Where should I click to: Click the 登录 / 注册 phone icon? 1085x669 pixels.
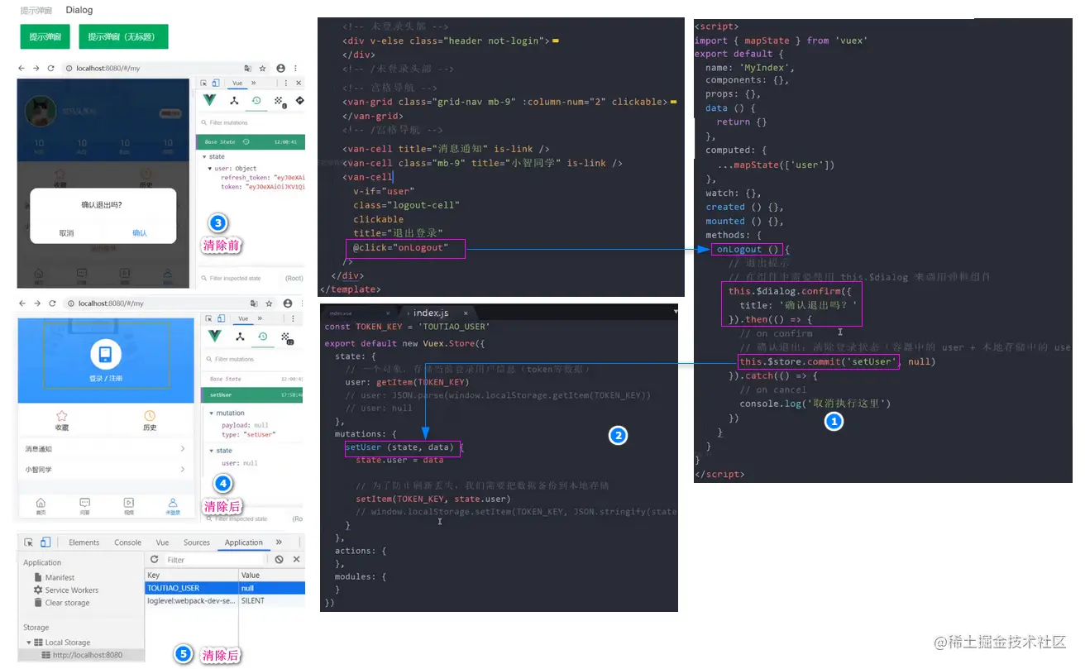(x=105, y=355)
